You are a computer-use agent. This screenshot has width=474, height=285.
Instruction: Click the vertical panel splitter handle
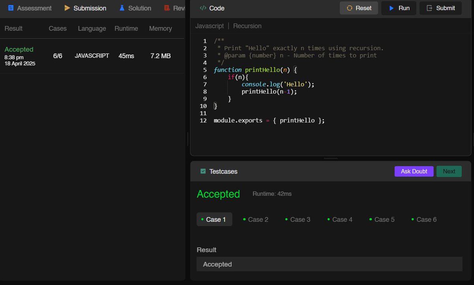188,139
